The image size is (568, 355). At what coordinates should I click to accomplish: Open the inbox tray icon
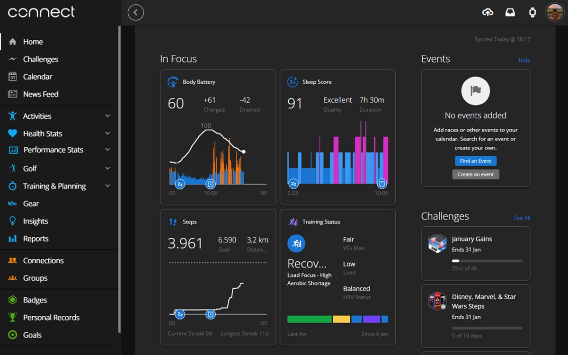(x=510, y=13)
